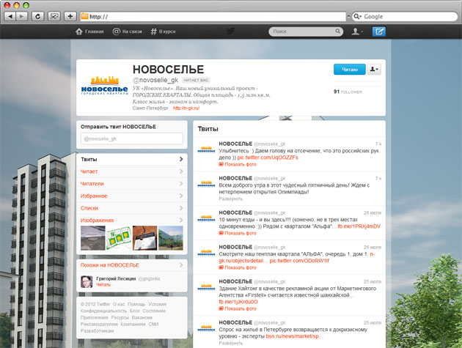Open Похожи на НОВОСЕЛЬЕ section
This screenshot has height=348, width=462.
point(132,265)
